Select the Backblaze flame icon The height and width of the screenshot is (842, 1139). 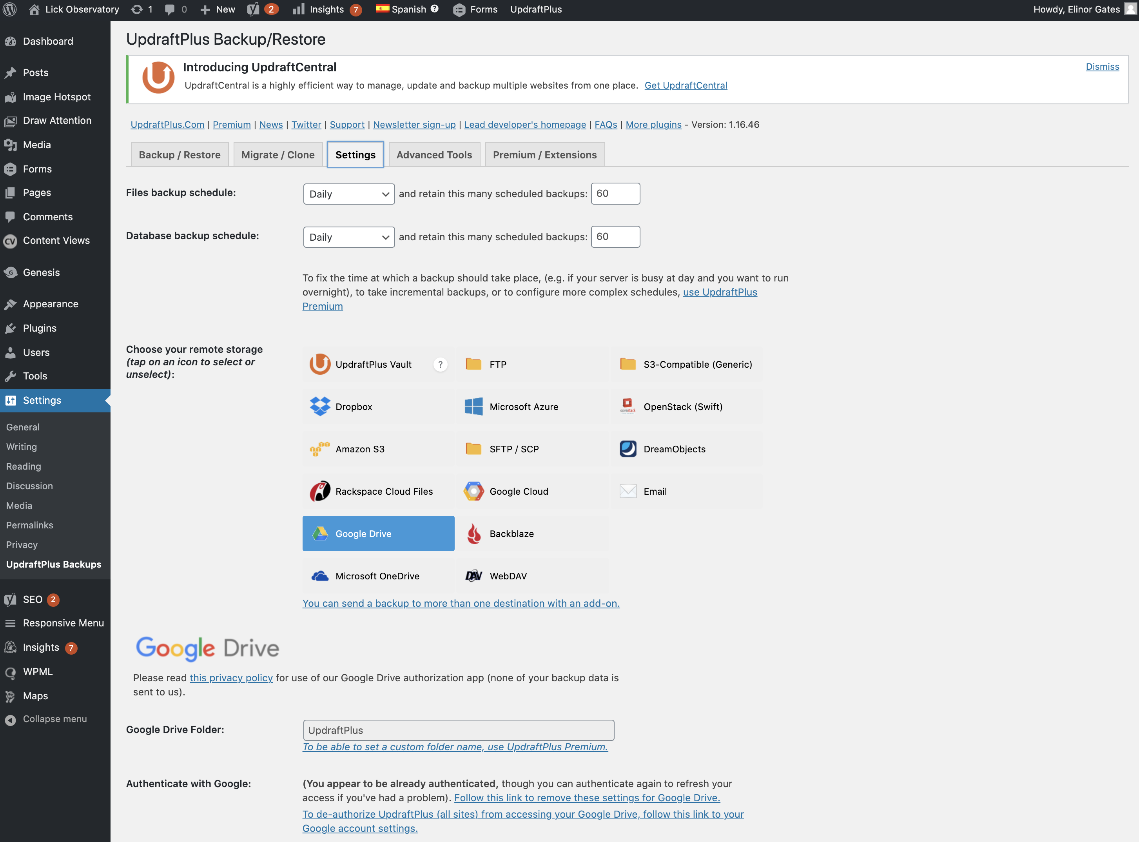click(474, 534)
